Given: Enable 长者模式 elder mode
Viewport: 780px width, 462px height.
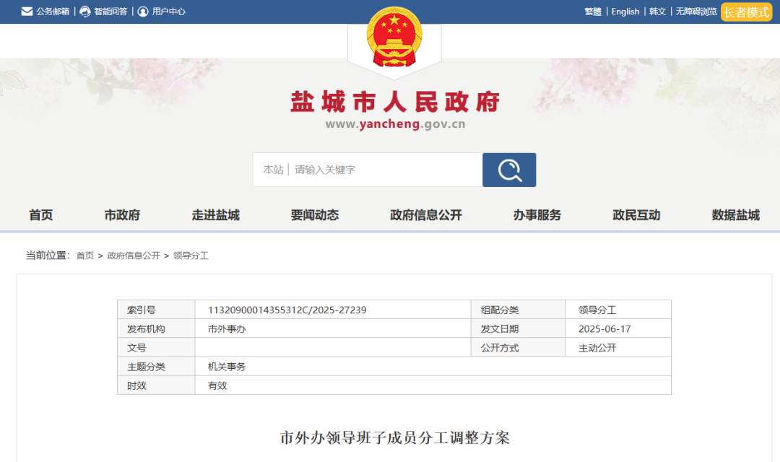Looking at the screenshot, I should click(746, 12).
